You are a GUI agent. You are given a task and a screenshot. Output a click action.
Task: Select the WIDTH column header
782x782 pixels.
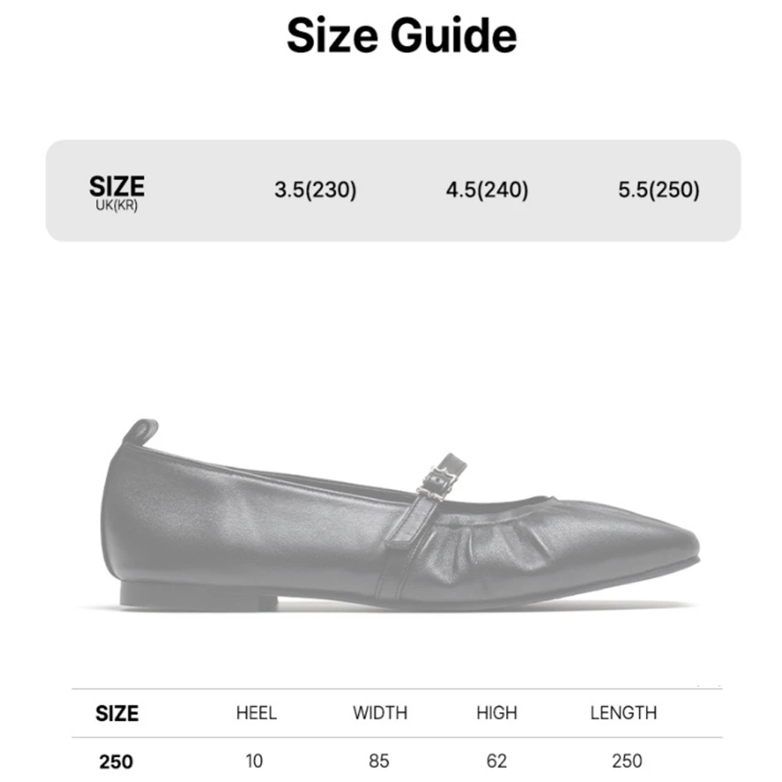[380, 713]
